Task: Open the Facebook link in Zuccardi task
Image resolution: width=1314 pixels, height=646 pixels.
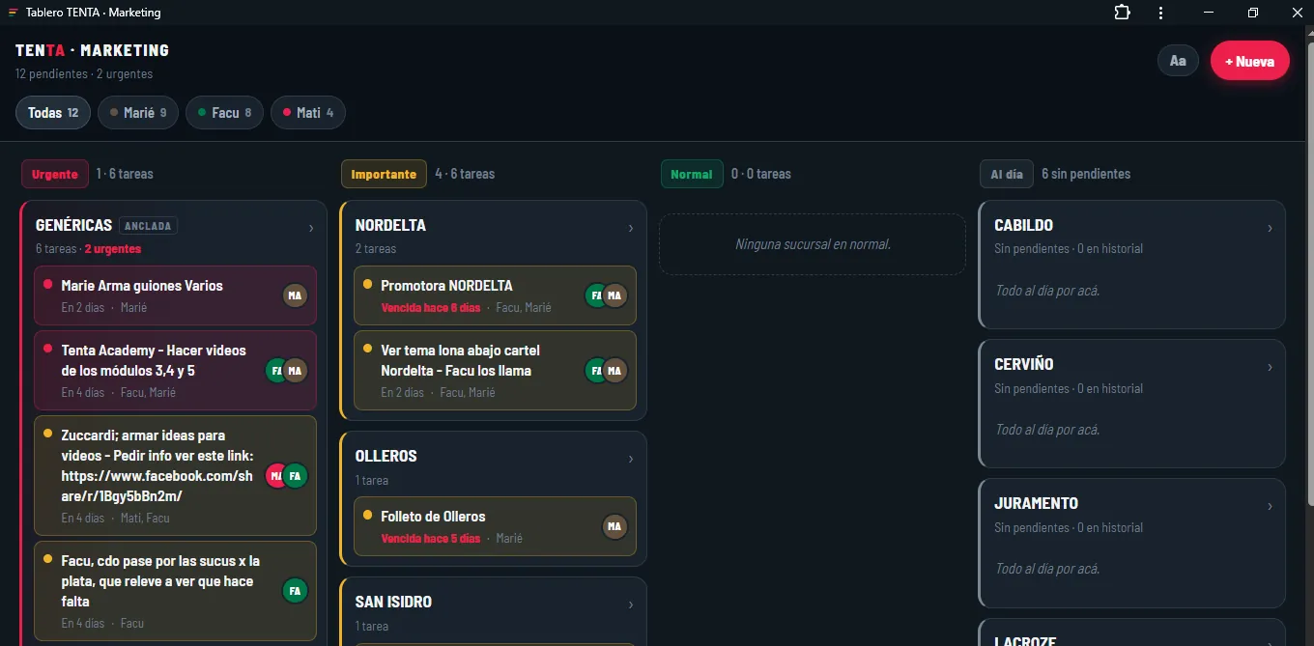Action: tap(157, 486)
